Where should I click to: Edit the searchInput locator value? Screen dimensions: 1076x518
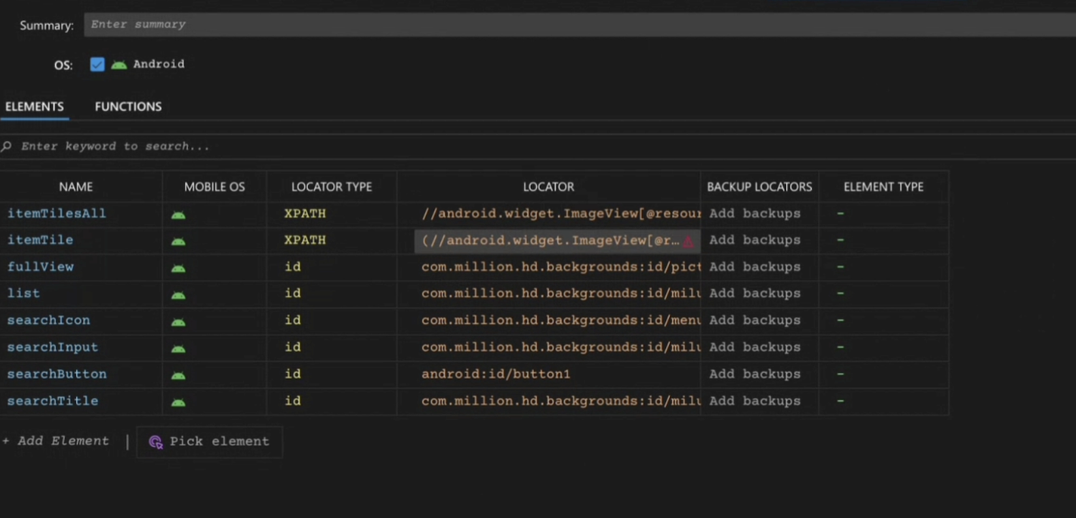(560, 347)
